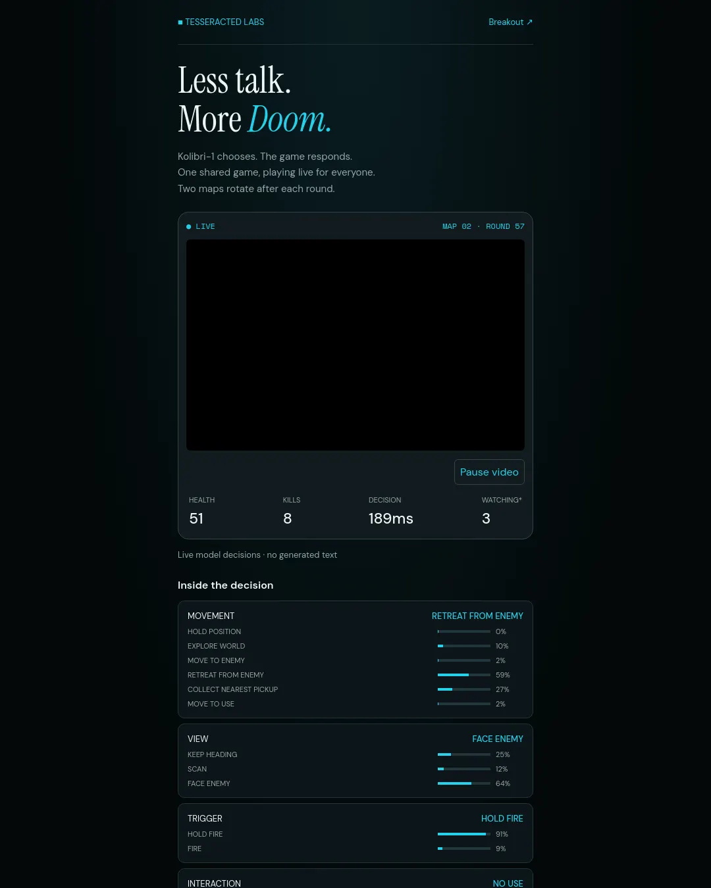711x888 pixels.
Task: Click the COLLECT NEAREST PICKUP row label
Action: 232,689
